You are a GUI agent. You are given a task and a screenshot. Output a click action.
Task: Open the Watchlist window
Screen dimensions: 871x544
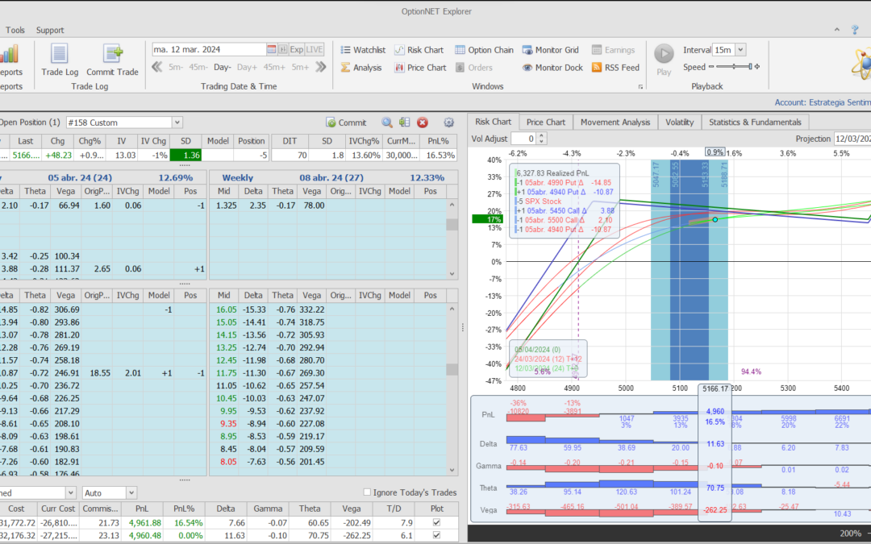coord(362,50)
